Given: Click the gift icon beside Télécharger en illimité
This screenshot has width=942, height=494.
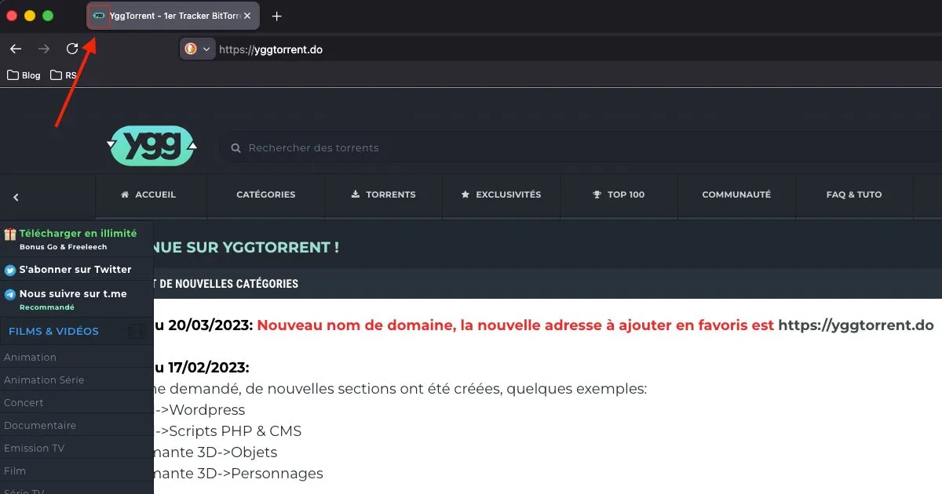Looking at the screenshot, I should [10, 234].
